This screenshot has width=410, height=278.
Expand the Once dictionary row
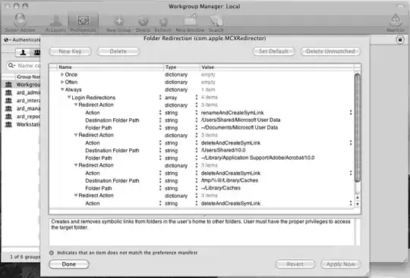click(x=62, y=74)
